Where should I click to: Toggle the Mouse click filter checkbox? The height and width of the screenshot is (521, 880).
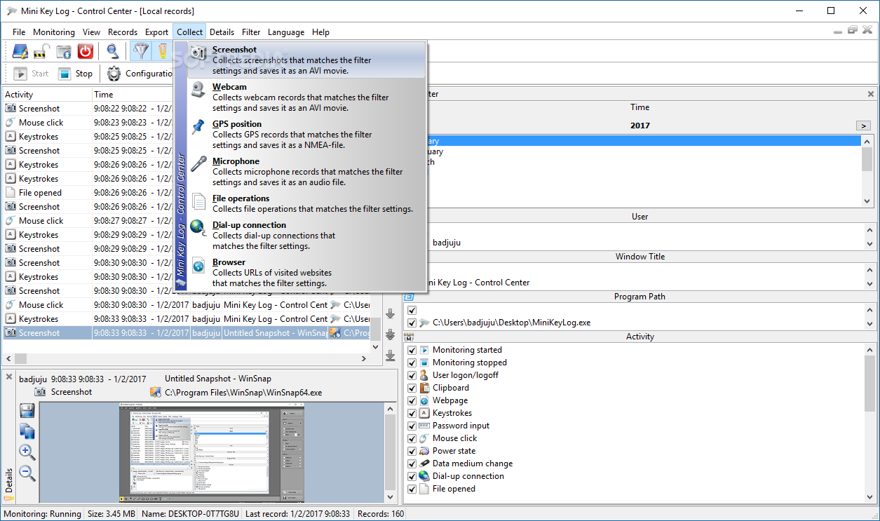coord(412,438)
